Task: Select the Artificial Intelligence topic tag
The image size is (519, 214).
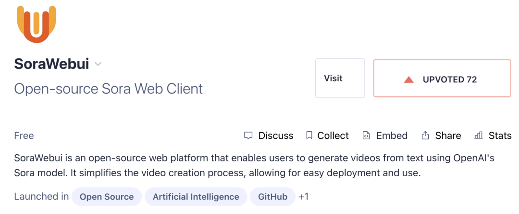Action: coord(196,197)
